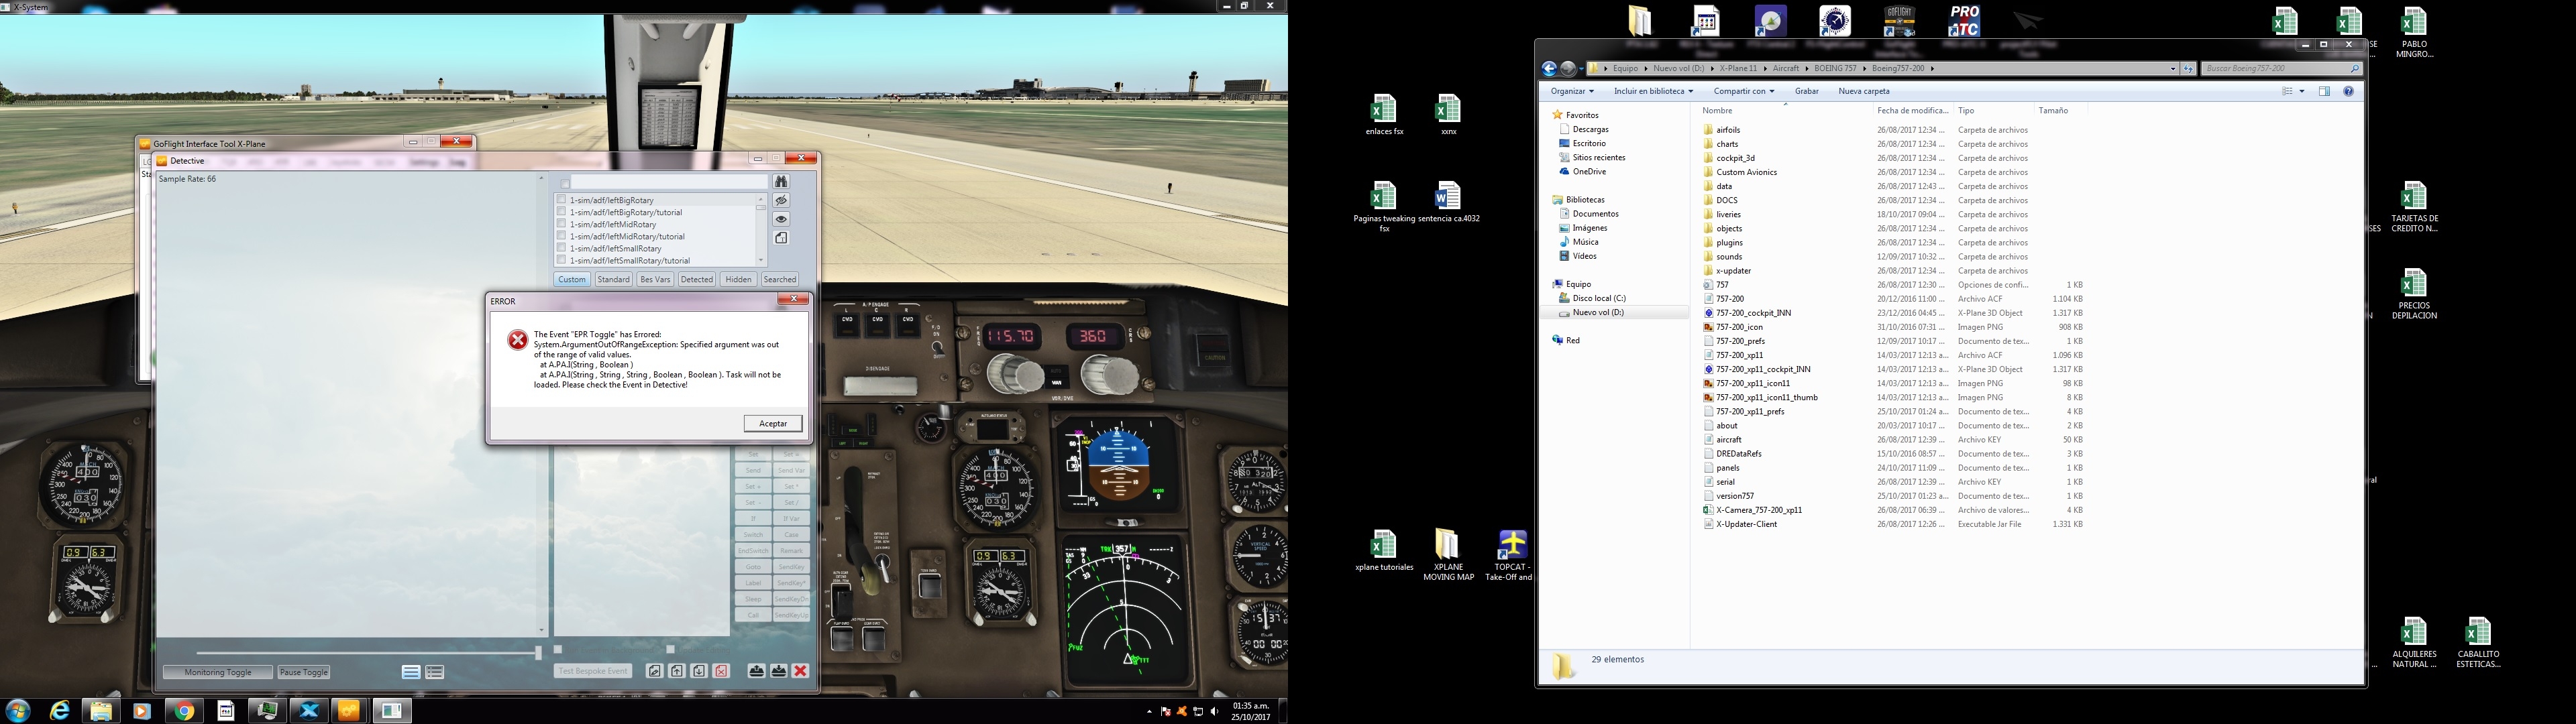Click the red X delete icon at bottom right
This screenshot has height=724, width=2576.
(800, 671)
